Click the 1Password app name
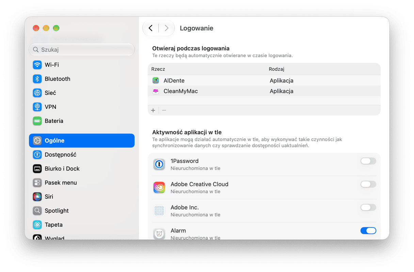This screenshot has width=414, height=272. click(x=185, y=161)
